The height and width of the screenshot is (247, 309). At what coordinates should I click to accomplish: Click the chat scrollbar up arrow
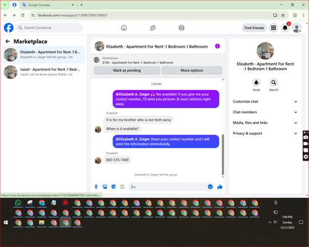tap(222, 80)
